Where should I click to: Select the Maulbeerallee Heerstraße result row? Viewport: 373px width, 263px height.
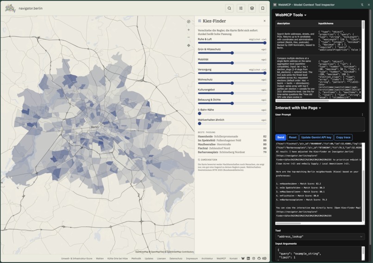tap(232, 144)
